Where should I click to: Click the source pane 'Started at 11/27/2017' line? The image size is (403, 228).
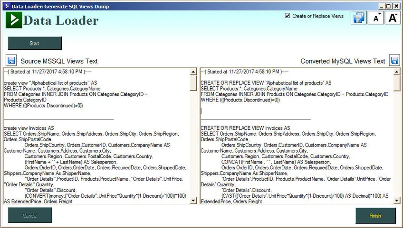click(48, 72)
